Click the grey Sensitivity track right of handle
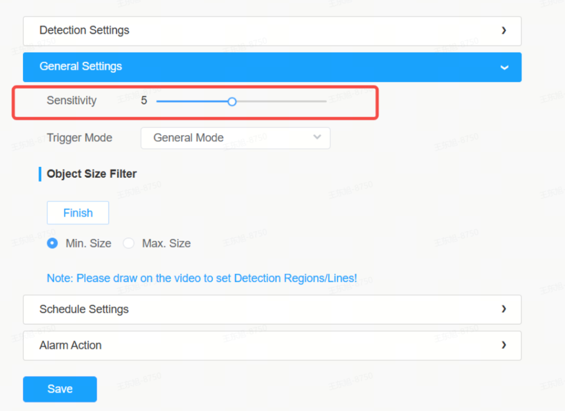This screenshot has height=411, width=565. pyautogui.click(x=281, y=102)
